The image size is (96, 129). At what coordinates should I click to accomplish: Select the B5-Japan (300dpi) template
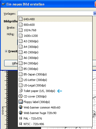55,74
